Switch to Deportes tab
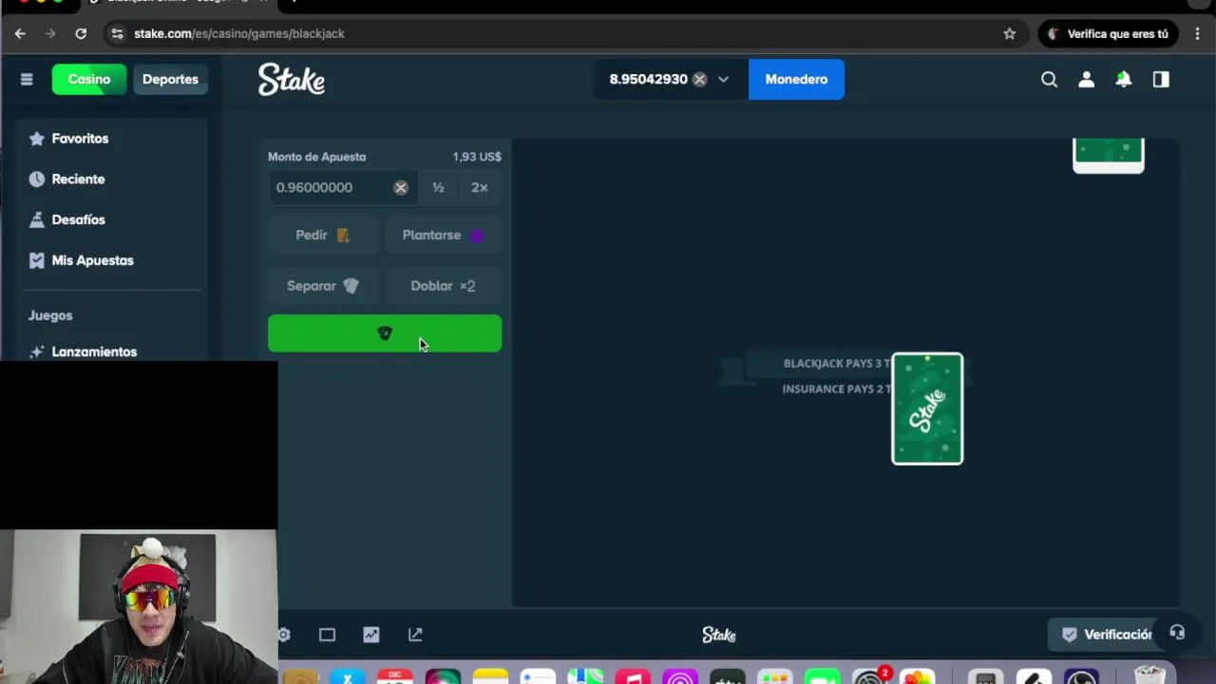Screen dimensions: 1216x684 pyautogui.click(x=170, y=80)
